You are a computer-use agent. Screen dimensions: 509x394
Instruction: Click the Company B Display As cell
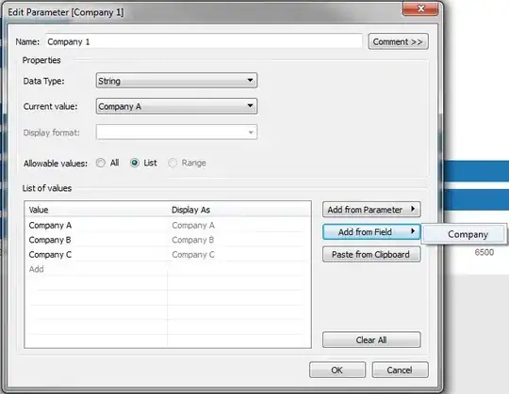click(x=238, y=240)
